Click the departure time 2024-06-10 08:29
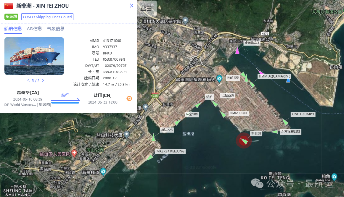 (x=28, y=99)
